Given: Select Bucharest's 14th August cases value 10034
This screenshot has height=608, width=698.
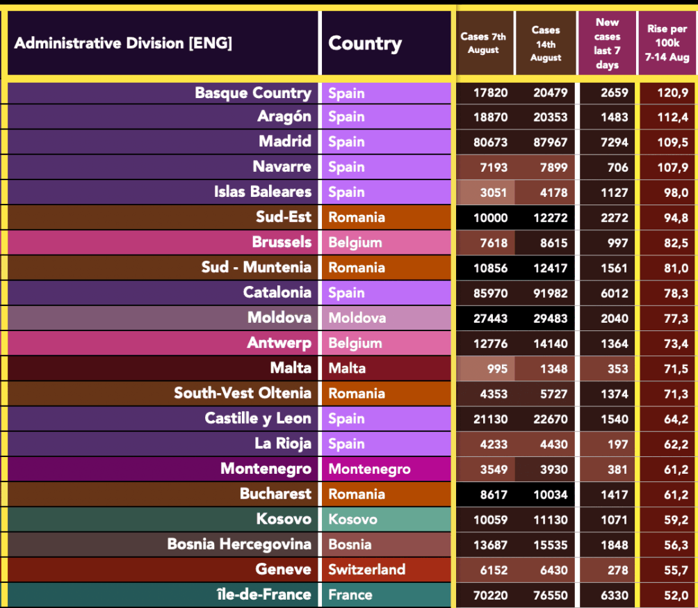Looking at the screenshot, I should tap(550, 495).
